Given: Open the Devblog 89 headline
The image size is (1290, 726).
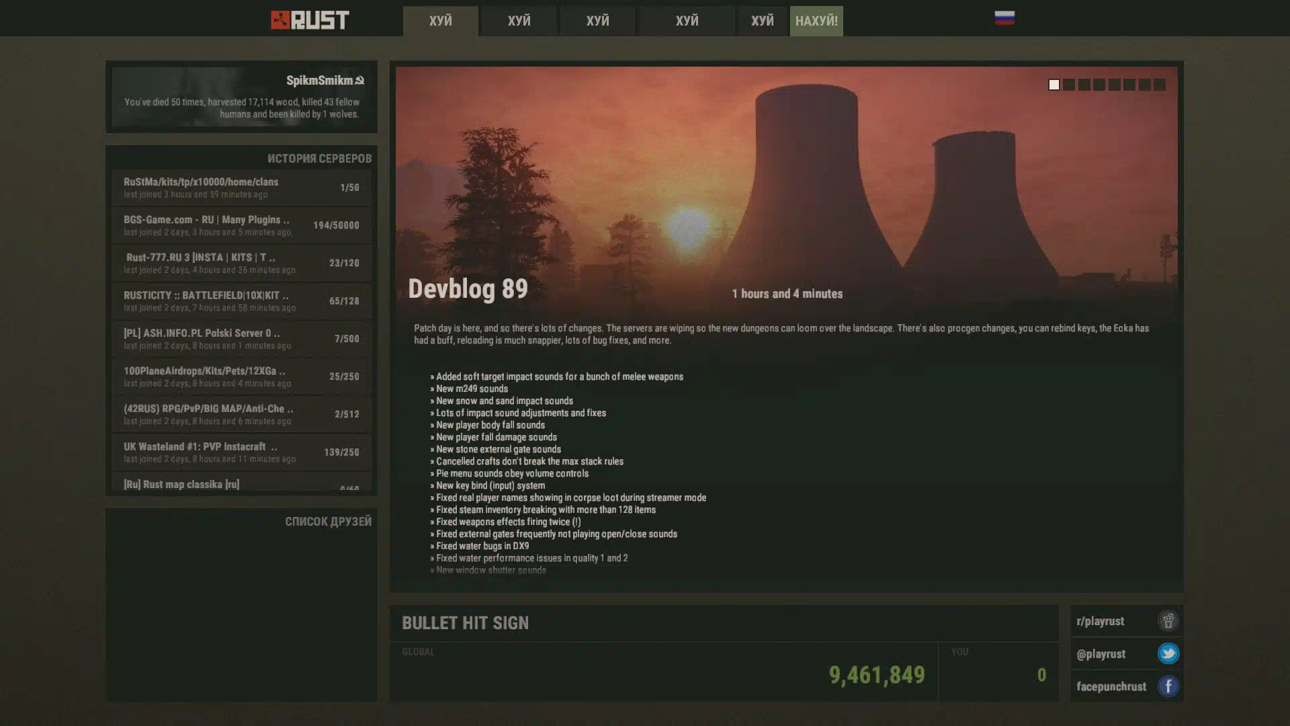Looking at the screenshot, I should 468,289.
